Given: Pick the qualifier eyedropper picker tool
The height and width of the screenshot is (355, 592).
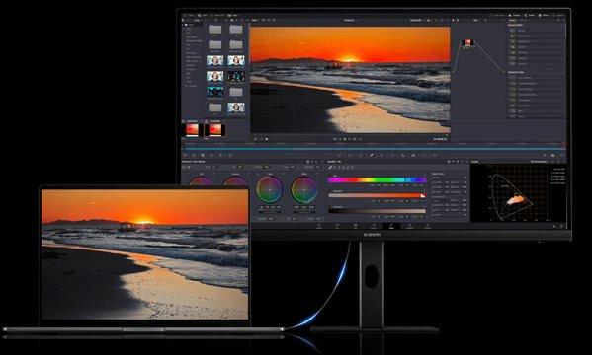Looking at the screenshot, I should tap(330, 167).
